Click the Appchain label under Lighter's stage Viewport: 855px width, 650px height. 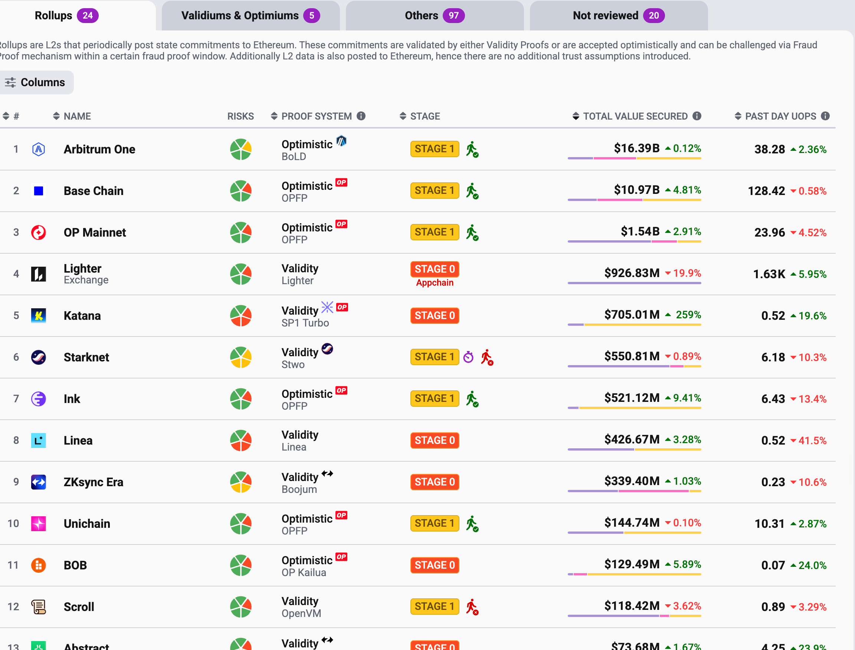(x=435, y=282)
